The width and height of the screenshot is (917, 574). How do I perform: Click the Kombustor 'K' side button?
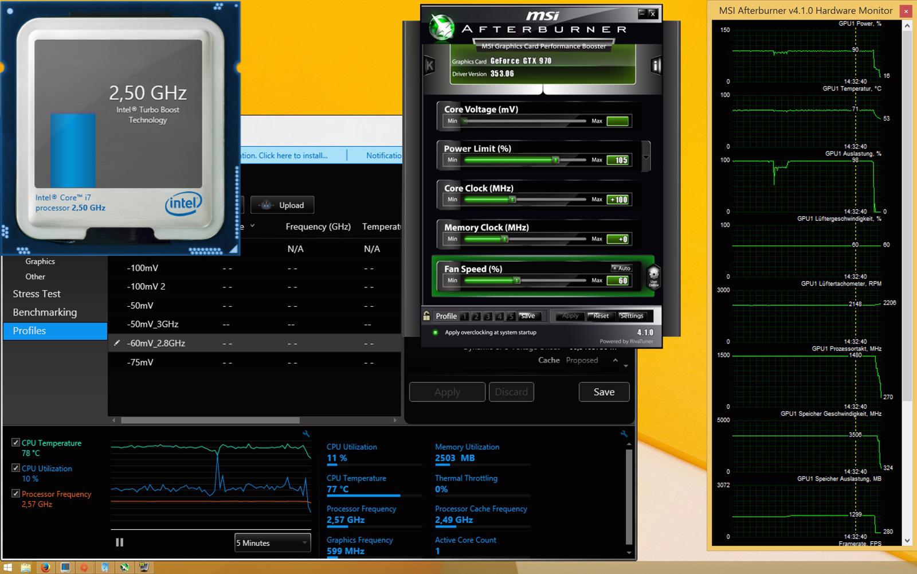coord(429,66)
